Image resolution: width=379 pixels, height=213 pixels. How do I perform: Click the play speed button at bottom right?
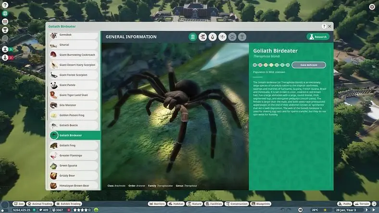coord(374,210)
